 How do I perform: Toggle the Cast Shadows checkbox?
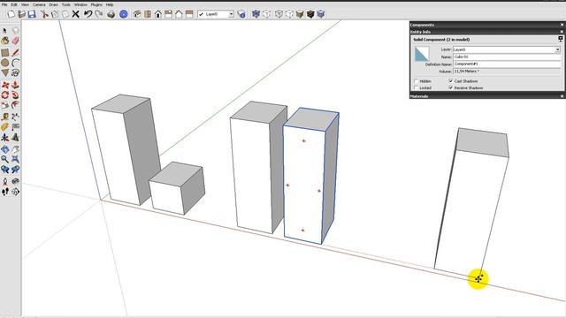(x=450, y=81)
